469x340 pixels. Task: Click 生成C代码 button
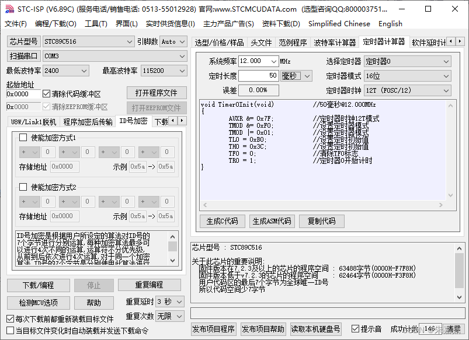coord(223,221)
